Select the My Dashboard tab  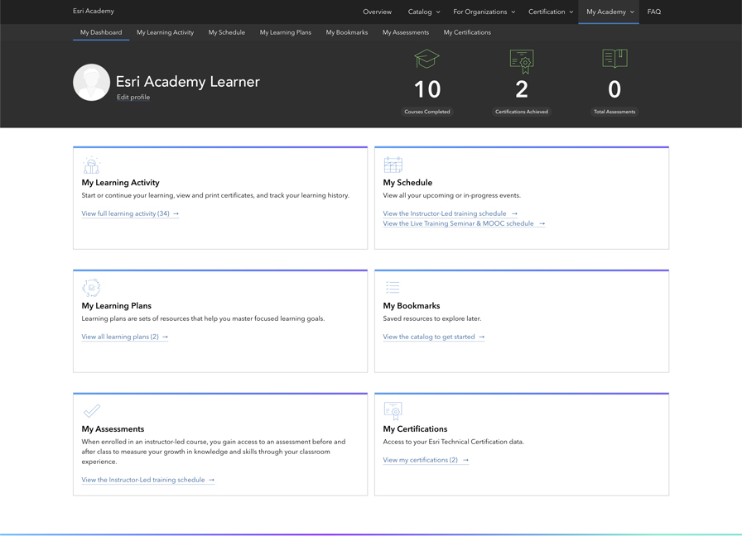click(101, 32)
